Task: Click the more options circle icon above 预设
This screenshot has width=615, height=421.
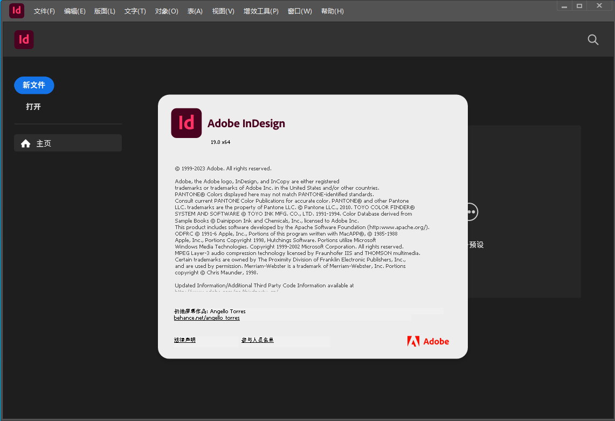Action: click(472, 212)
